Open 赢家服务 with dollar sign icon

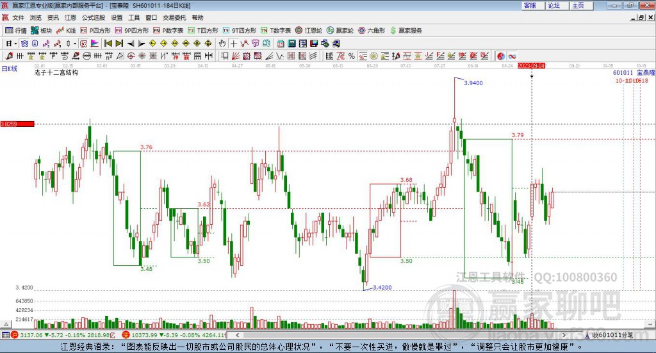(x=406, y=31)
